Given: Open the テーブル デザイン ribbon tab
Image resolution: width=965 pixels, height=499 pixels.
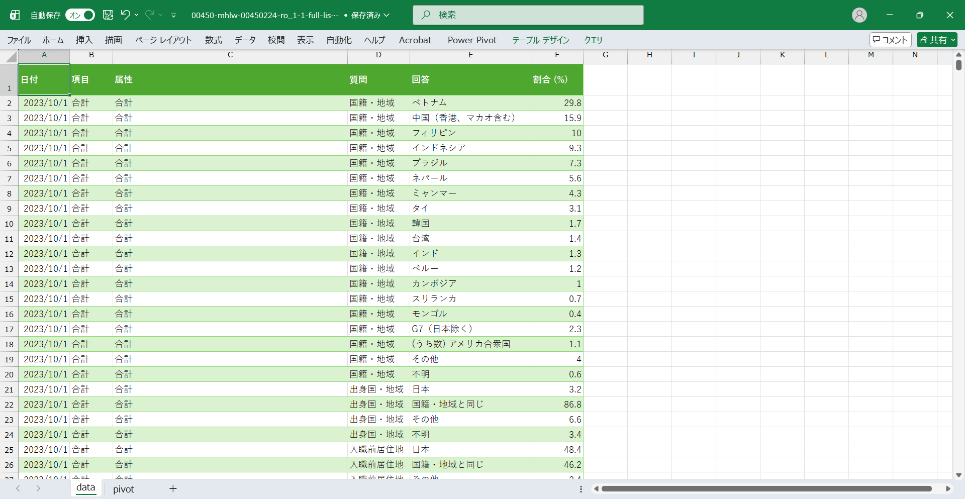Looking at the screenshot, I should pos(540,40).
